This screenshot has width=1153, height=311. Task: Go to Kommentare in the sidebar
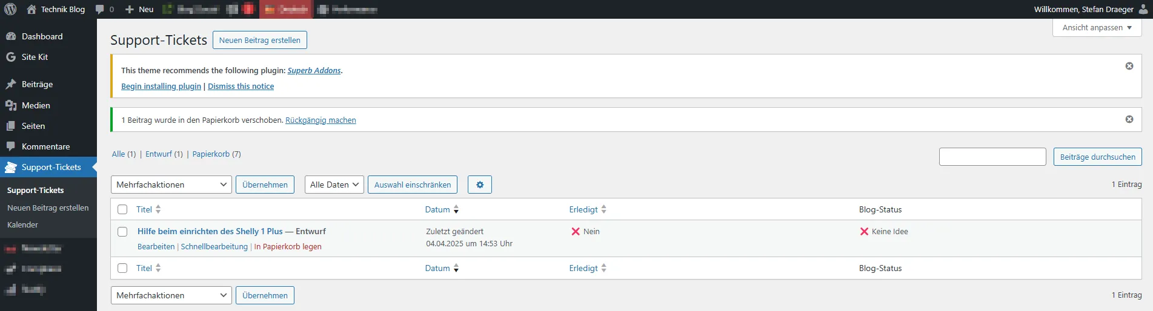pyautogui.click(x=45, y=146)
